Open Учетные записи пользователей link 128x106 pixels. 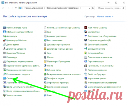(102, 83)
